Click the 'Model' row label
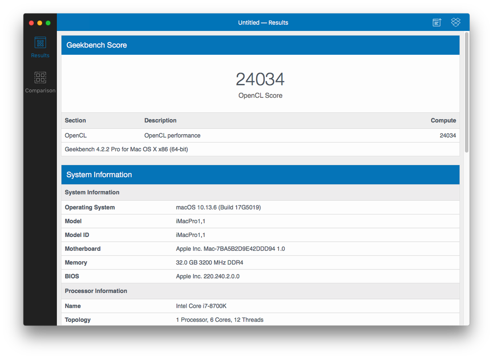 pos(73,221)
